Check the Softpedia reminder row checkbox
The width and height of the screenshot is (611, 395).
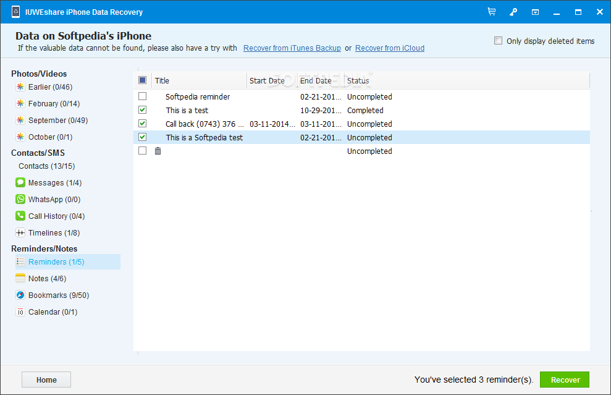(x=142, y=96)
